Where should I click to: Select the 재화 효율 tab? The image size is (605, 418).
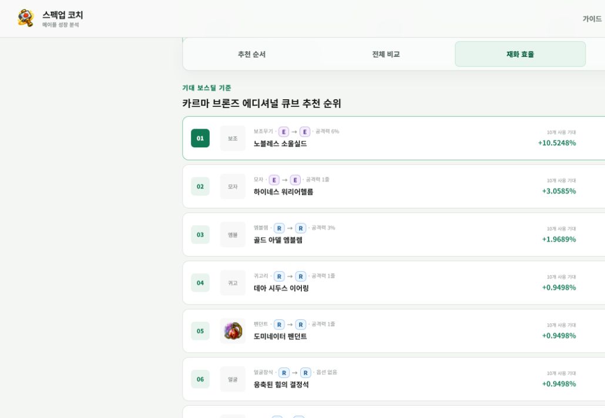coord(520,55)
